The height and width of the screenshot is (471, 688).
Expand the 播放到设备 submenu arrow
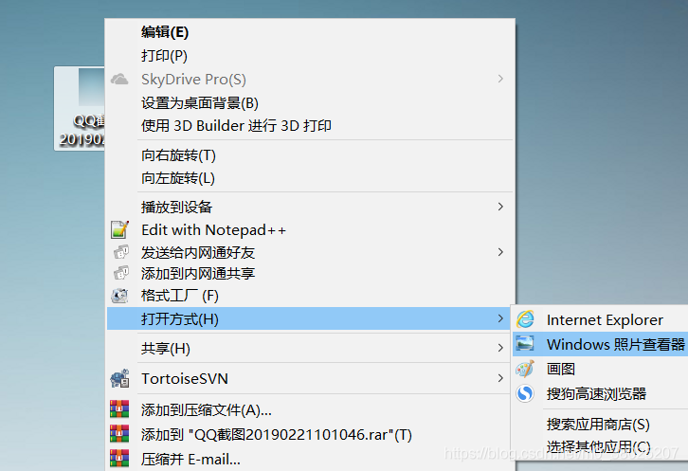coord(500,207)
